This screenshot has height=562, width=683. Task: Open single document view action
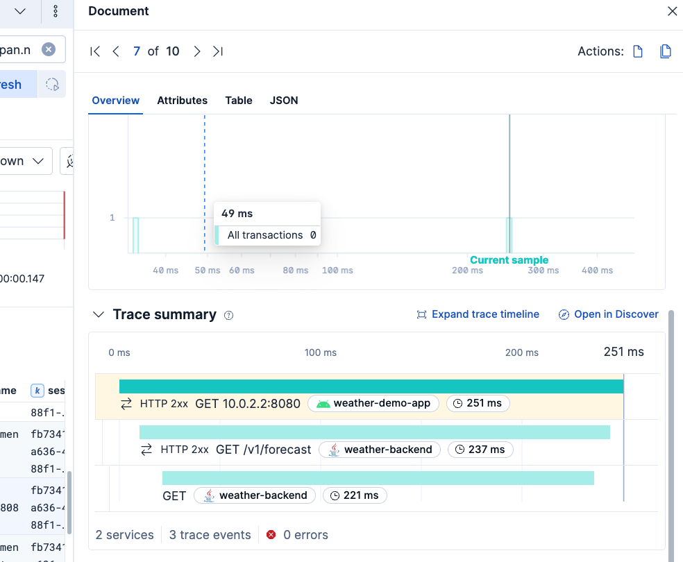(638, 51)
